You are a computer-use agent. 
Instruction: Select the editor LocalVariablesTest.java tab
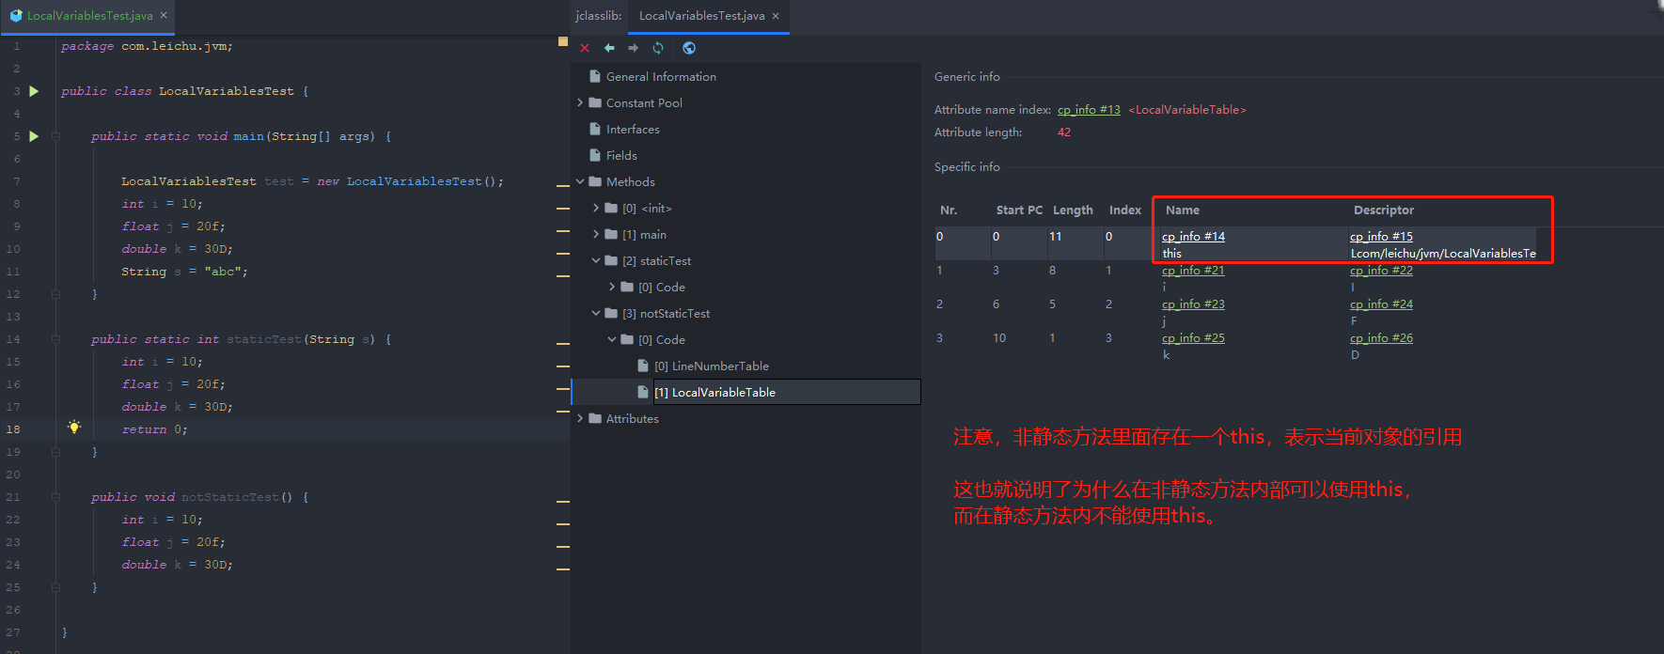tap(88, 16)
